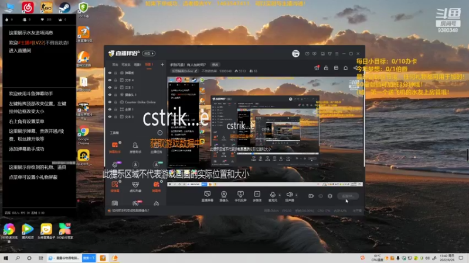Lock the Counter-Strike Online source
The image size is (469, 263).
click(x=115, y=102)
